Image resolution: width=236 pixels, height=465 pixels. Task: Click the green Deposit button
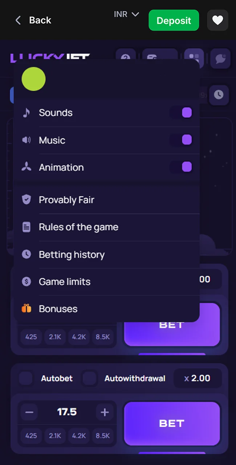point(174,20)
